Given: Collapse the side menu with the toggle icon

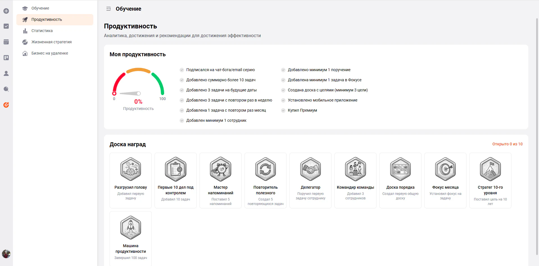Looking at the screenshot, I should pos(108,9).
